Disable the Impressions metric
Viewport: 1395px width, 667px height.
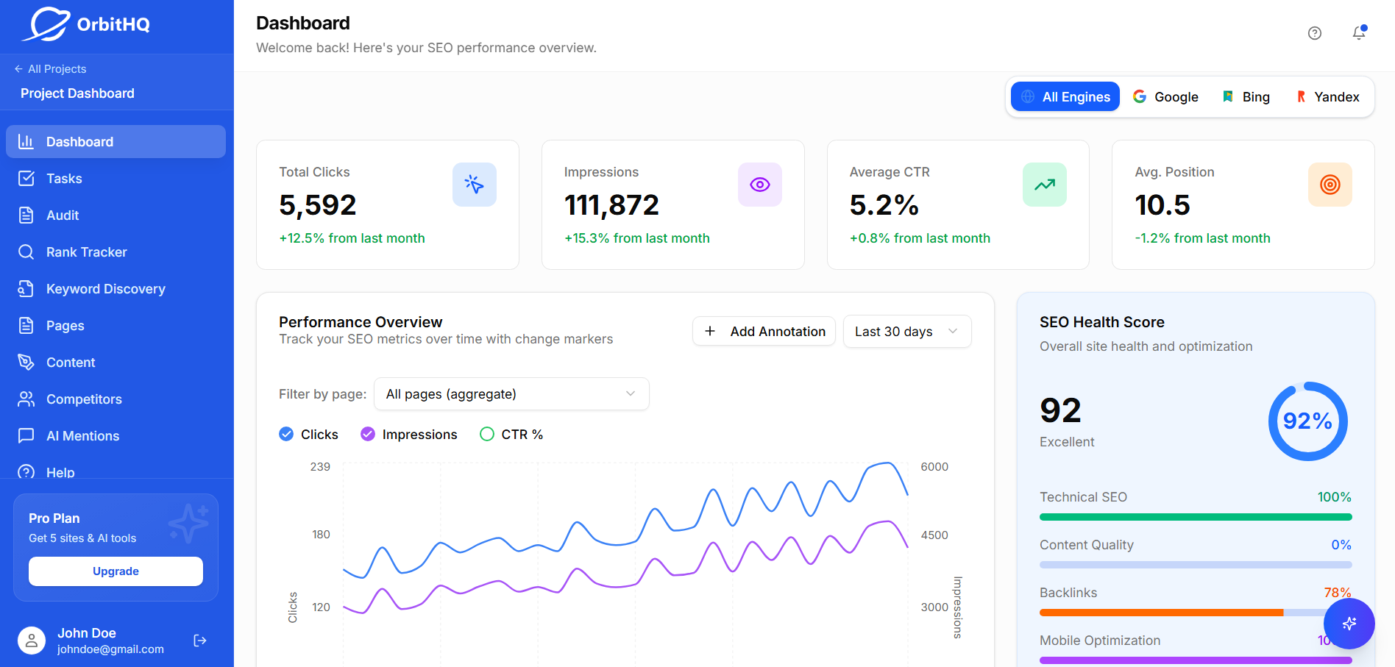(367, 434)
